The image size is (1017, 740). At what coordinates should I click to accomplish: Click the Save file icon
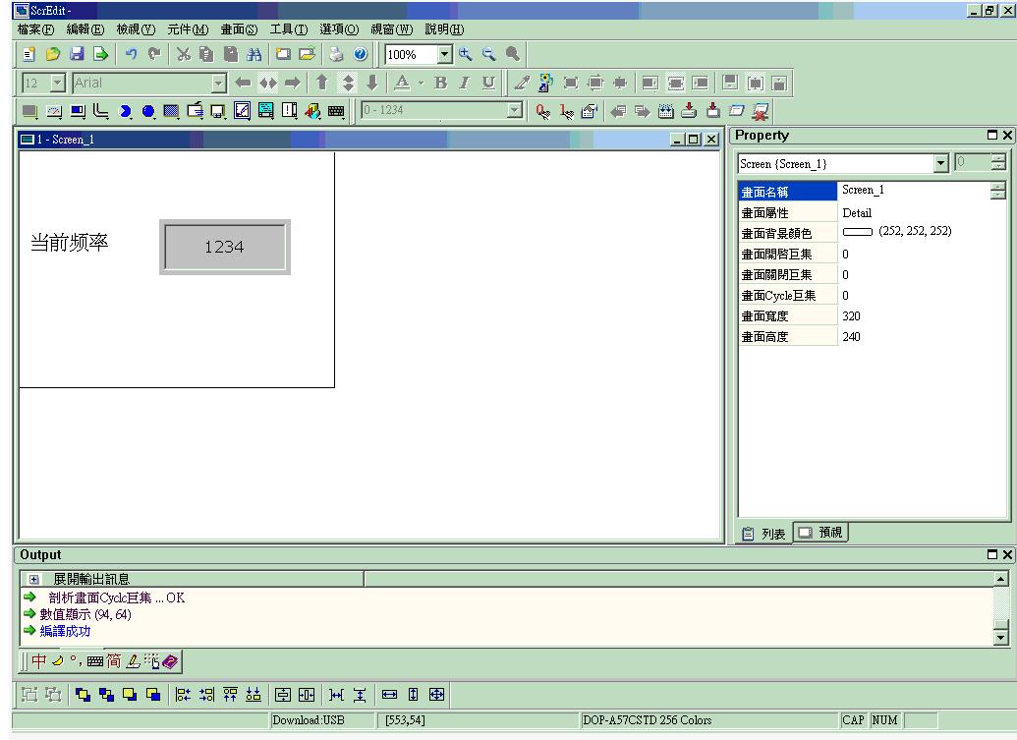(77, 55)
